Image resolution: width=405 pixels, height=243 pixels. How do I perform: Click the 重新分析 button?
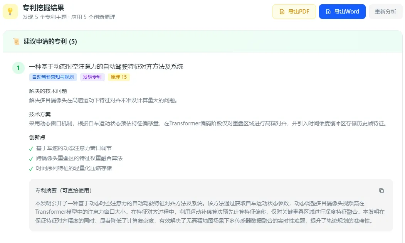tap(385, 12)
